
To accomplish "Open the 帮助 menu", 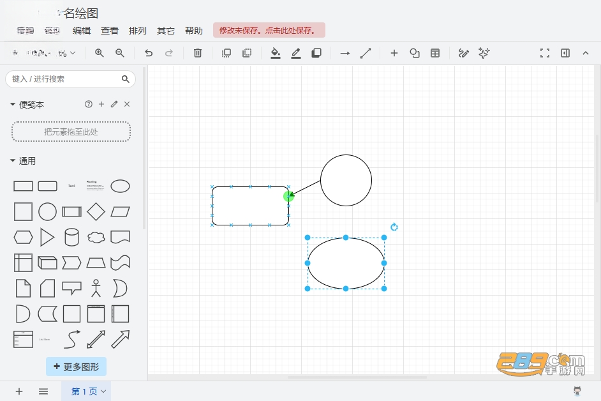I will (x=193, y=31).
